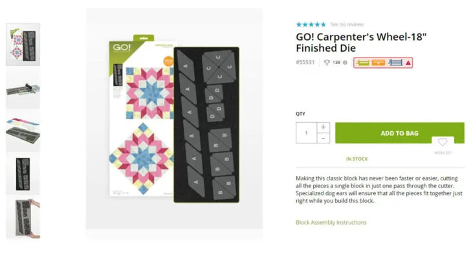Image resolution: width=471 pixels, height=265 pixels.
Task: Click the green cutter compatibility icon
Action: point(363,63)
